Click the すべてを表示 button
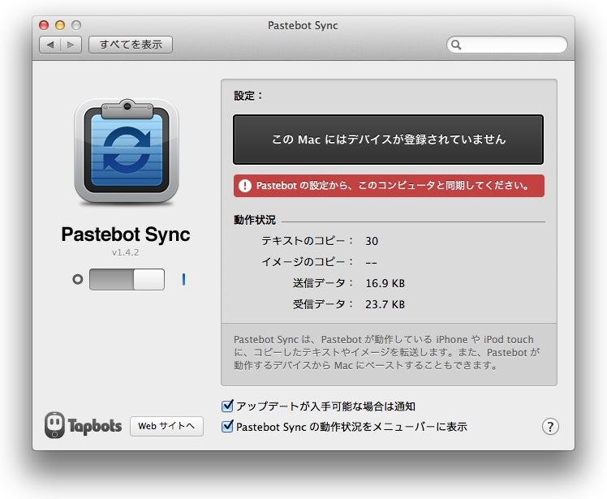The image size is (607, 499). coord(131,45)
